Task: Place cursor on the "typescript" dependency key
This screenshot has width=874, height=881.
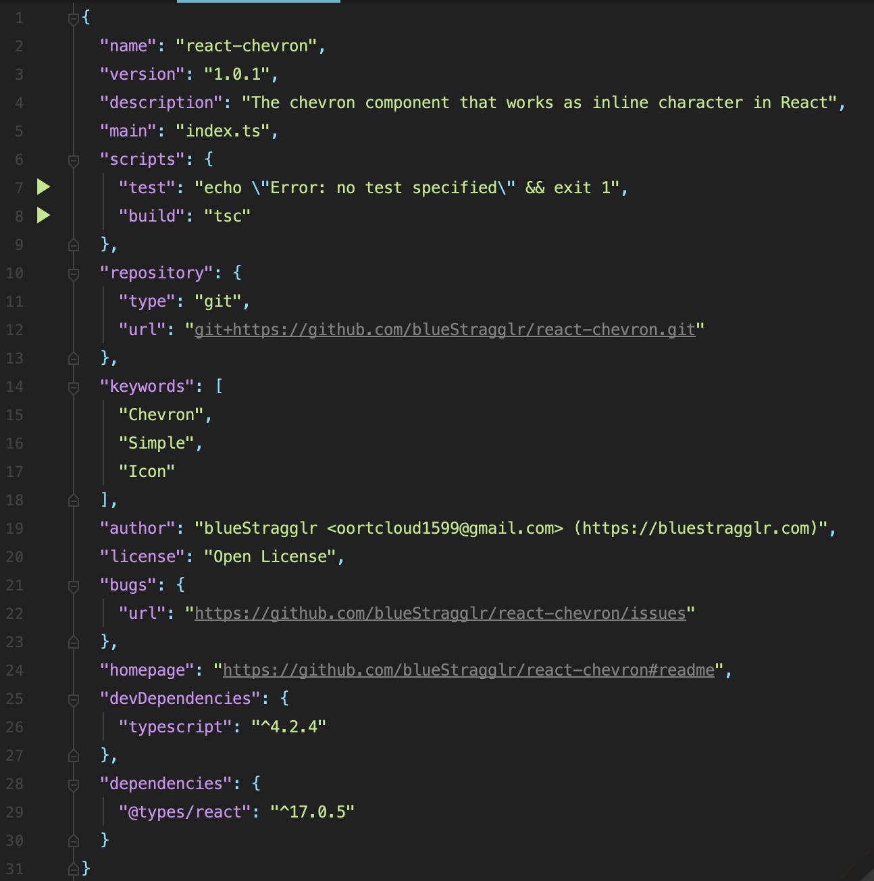Action: (x=175, y=727)
